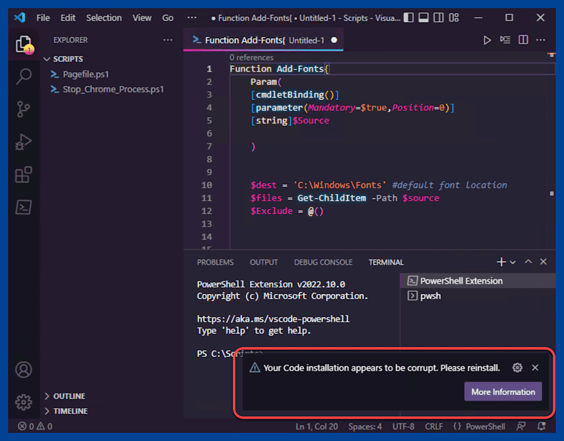Close the terminal panel
The image size is (564, 441).
tap(543, 262)
